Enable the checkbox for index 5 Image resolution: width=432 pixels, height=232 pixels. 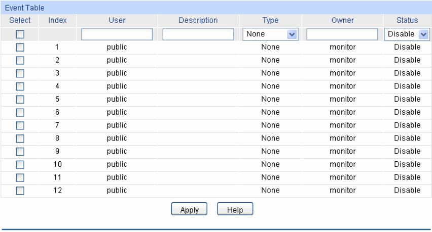20,100
